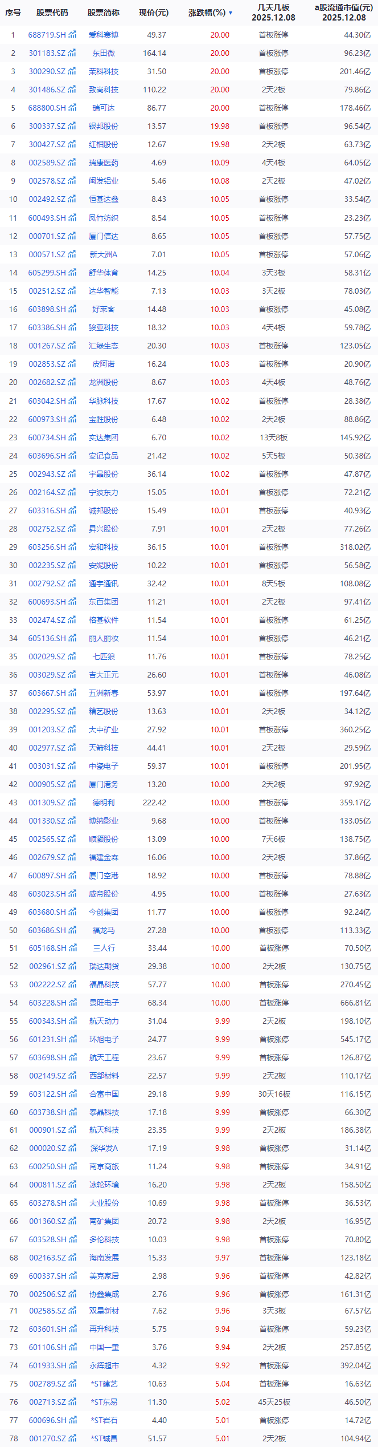Open stock code link 300290.SZ
This screenshot has width=378, height=1447.
[x=47, y=71]
